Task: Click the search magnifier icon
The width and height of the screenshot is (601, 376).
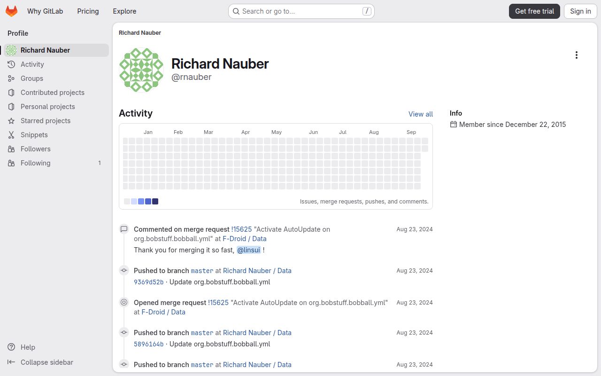Action: pos(236,11)
